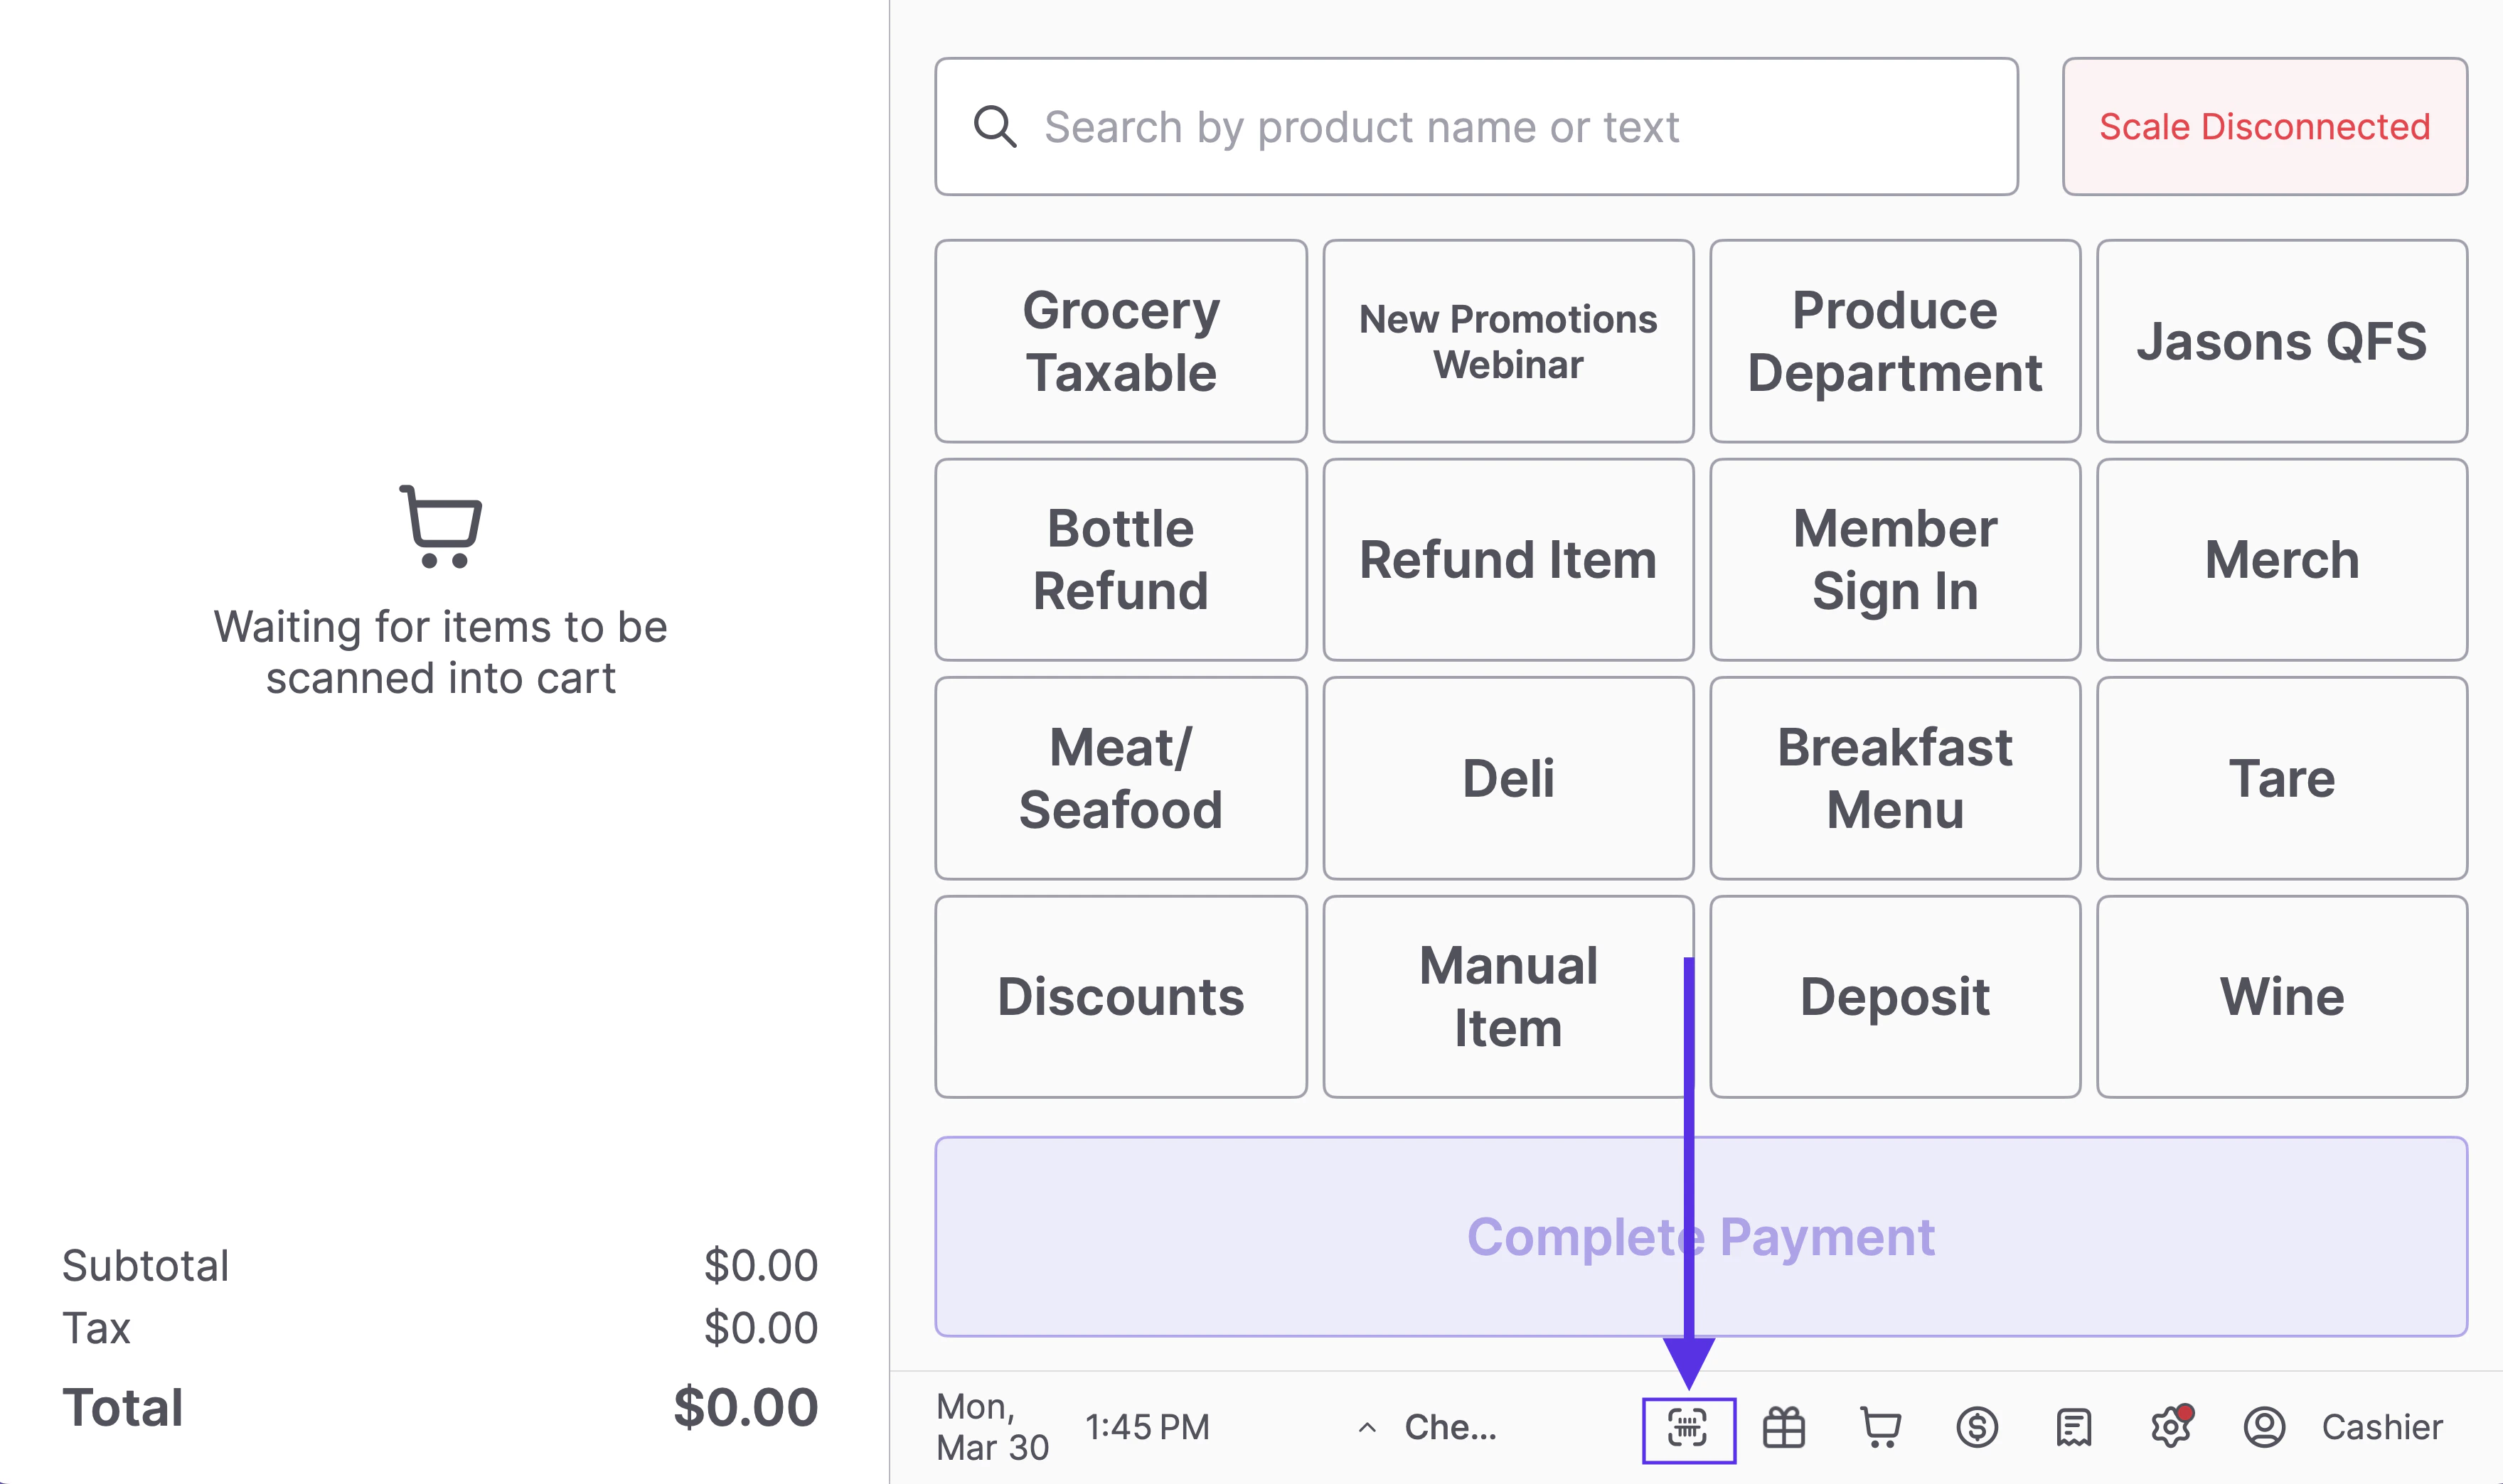2503x1484 pixels.
Task: Open the Breakfast Menu tile
Action: (x=1895, y=778)
